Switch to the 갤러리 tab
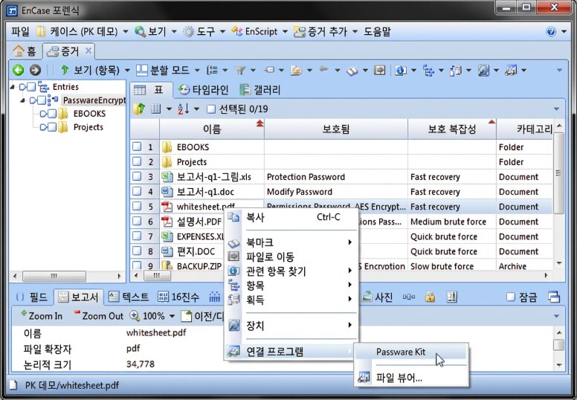The image size is (577, 400). (x=260, y=90)
